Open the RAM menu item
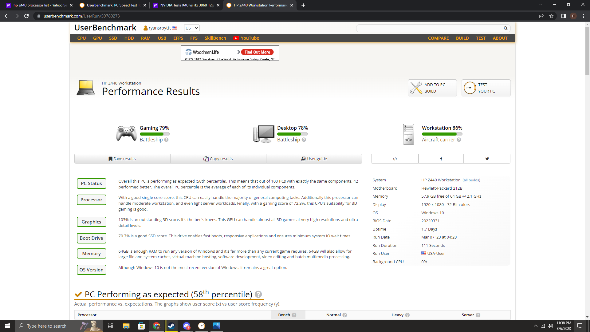Viewport: 590px width, 332px height. pos(146,38)
